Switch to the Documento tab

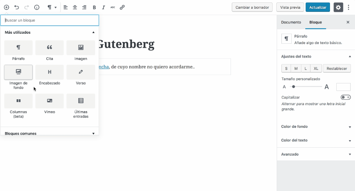(291, 22)
